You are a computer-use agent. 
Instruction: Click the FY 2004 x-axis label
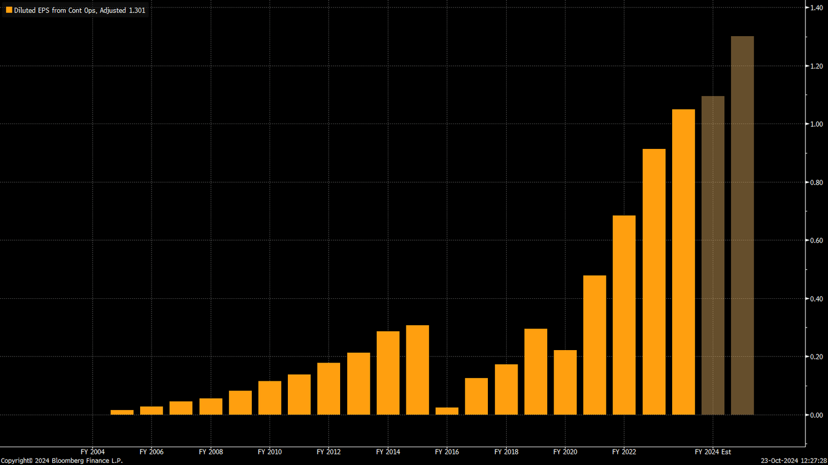click(x=92, y=452)
